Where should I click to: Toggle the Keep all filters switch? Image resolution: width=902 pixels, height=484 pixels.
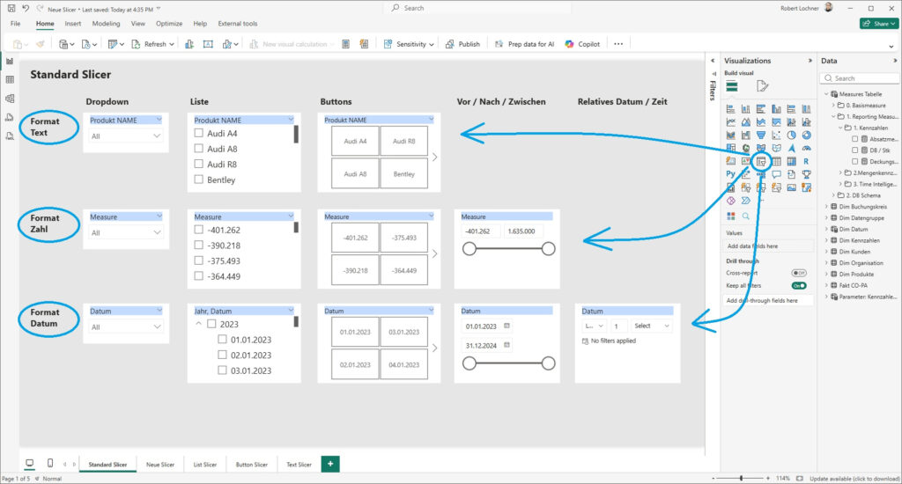pyautogui.click(x=799, y=286)
